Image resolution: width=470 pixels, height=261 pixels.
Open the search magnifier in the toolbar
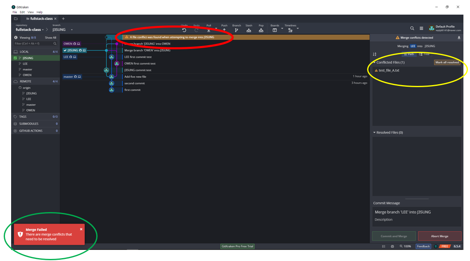click(x=412, y=28)
